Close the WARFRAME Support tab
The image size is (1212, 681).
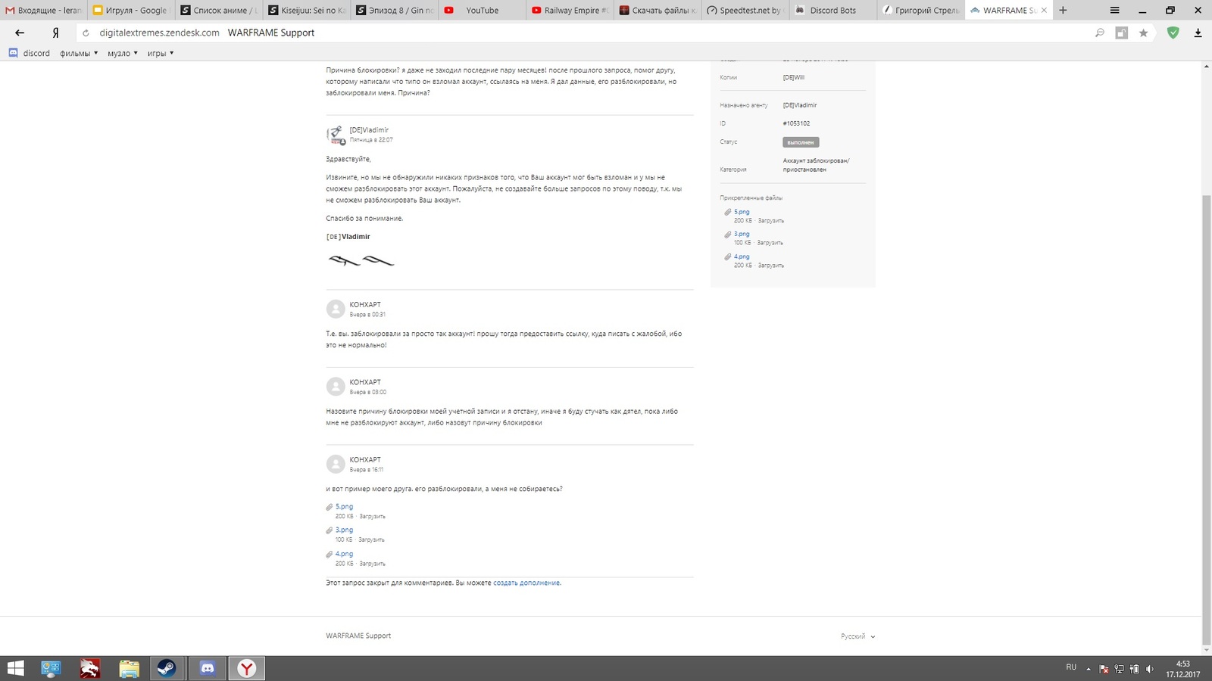1044,10
